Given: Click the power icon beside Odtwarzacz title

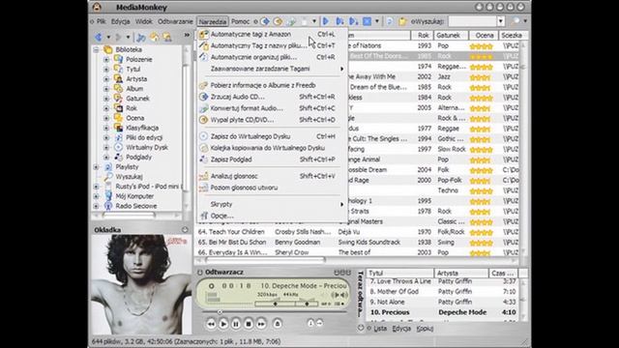Looking at the screenshot, I should click(200, 273).
